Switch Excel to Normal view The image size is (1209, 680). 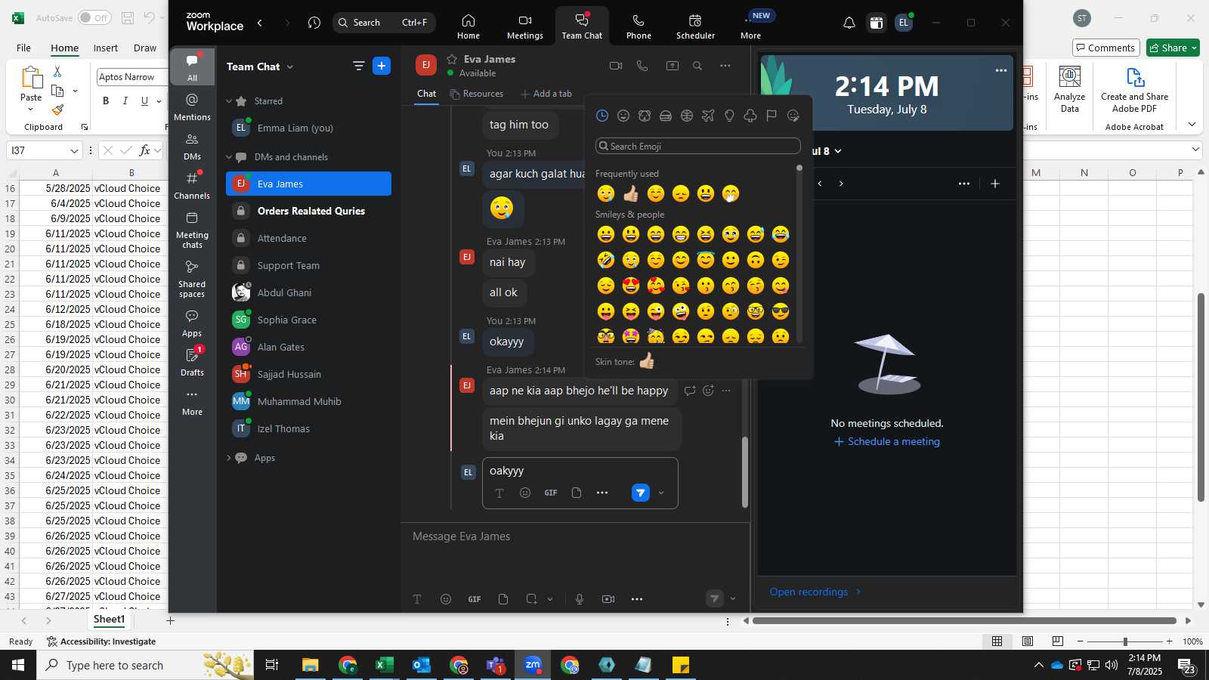997,641
